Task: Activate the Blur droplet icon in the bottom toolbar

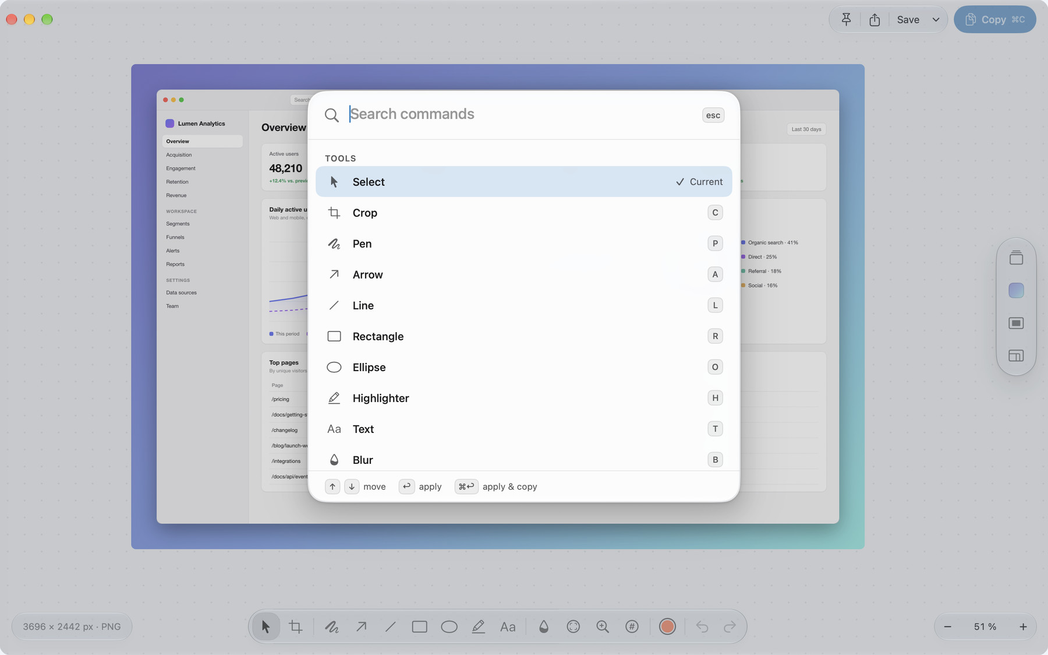Action: pyautogui.click(x=544, y=626)
